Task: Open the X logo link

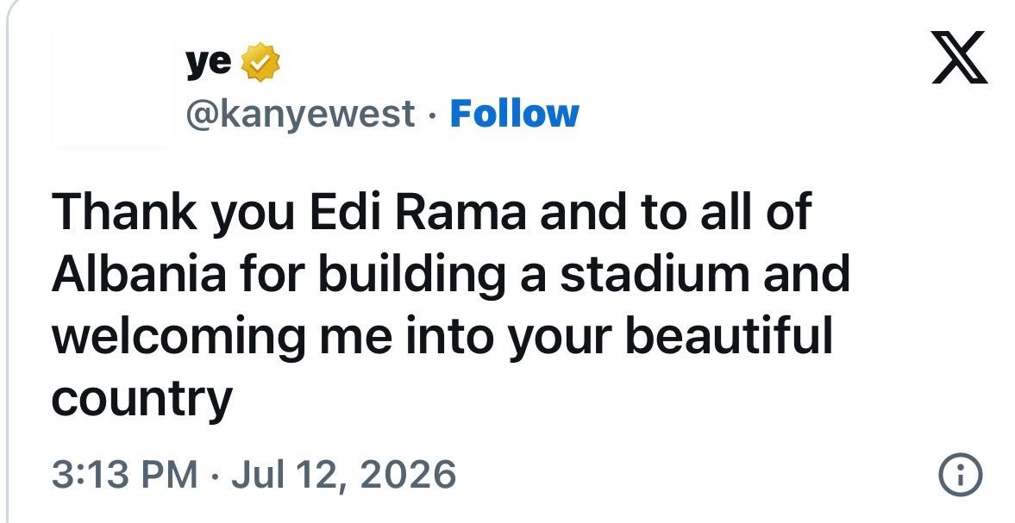Action: 959,57
